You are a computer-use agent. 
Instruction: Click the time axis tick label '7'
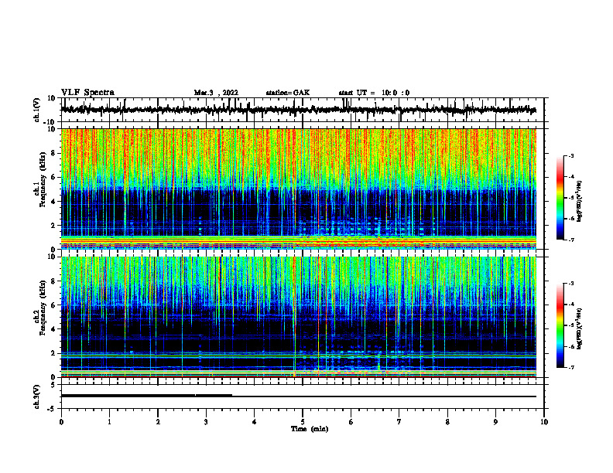(399, 422)
